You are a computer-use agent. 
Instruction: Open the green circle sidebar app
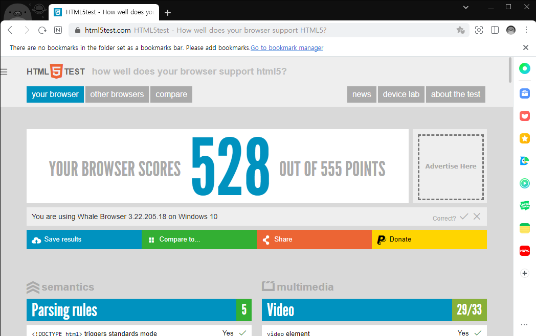525,68
